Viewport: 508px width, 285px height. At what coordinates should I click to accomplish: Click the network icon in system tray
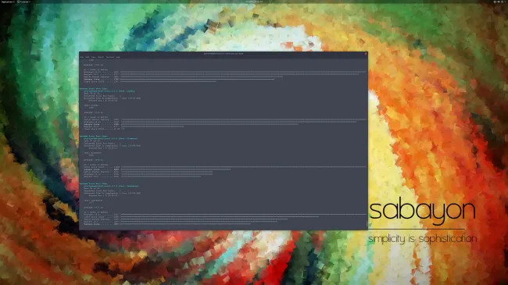(495, 2)
